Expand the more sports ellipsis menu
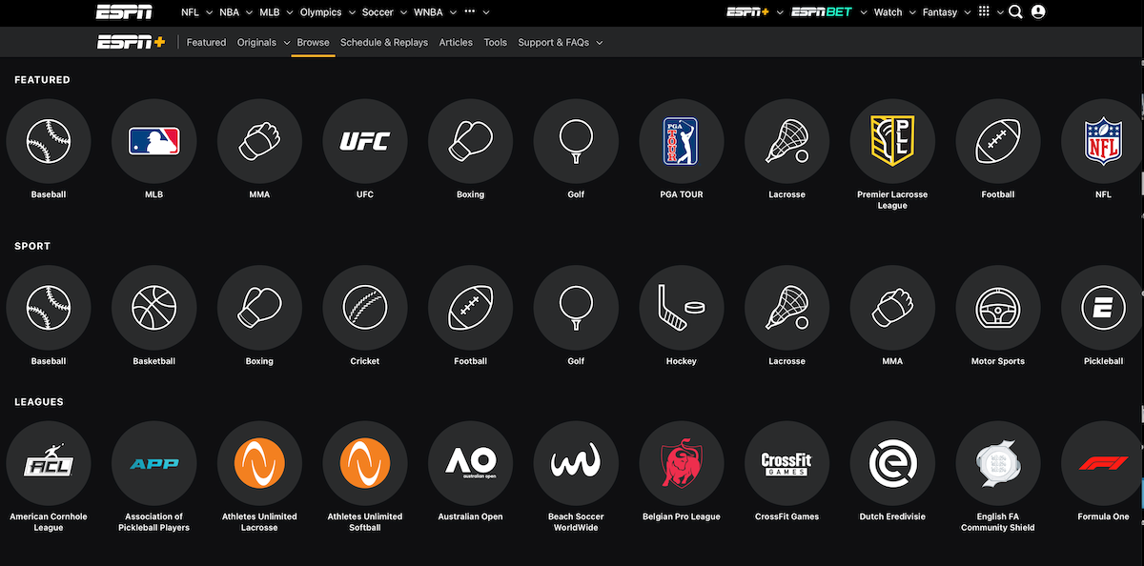Viewport: 1144px width, 566px height. [x=469, y=12]
